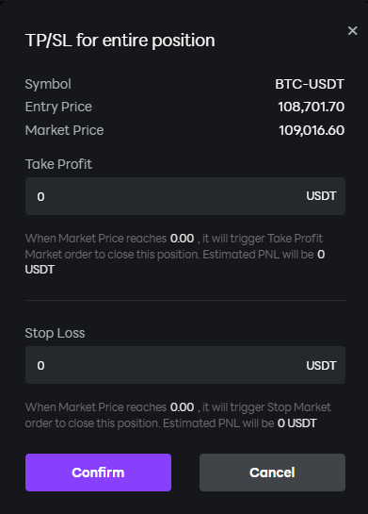Click the Market Price value 109,016.60
This screenshot has width=368, height=514.
click(312, 130)
